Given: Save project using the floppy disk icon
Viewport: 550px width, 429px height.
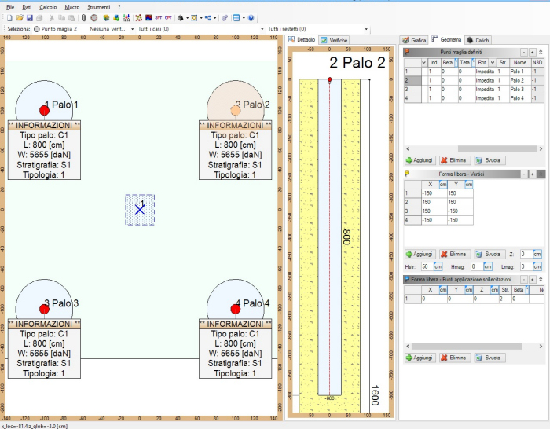Looking at the screenshot, I should point(29,17).
